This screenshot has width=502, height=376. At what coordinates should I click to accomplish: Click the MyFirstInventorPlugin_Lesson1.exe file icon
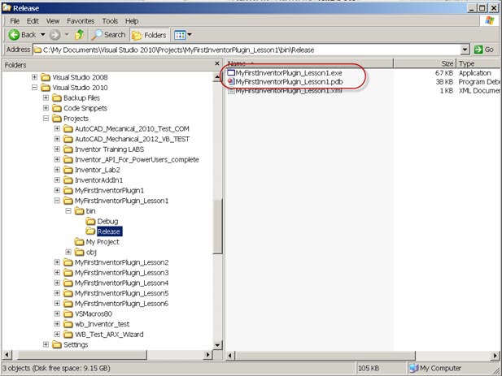click(x=231, y=72)
